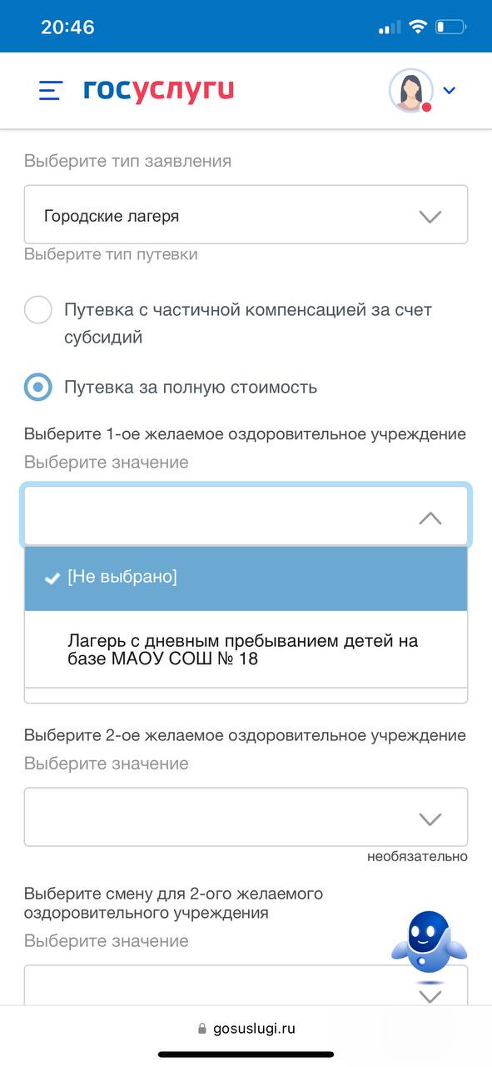The image size is (492, 1067).
Task: Tap the battery indicator icon
Action: (450, 27)
